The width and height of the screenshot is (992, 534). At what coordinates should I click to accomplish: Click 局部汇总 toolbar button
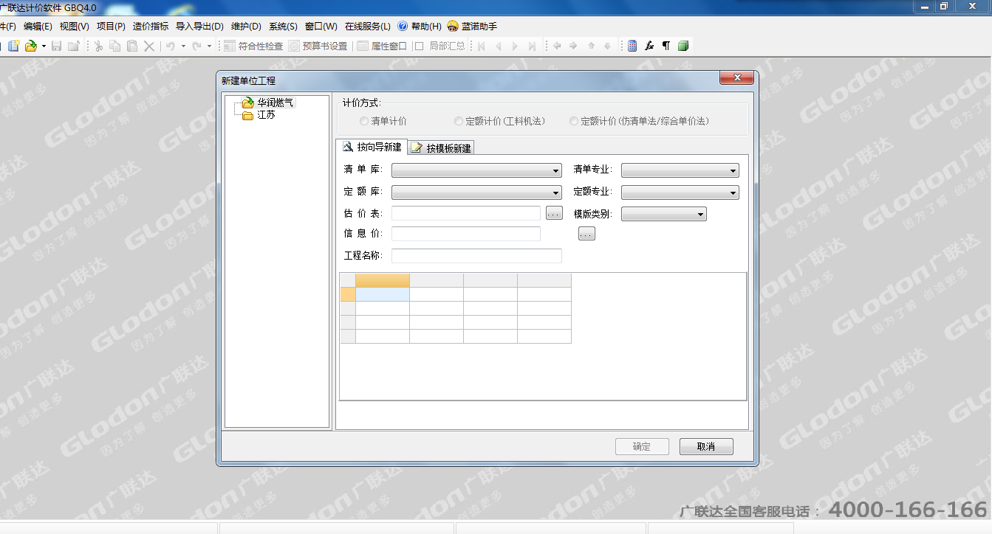[440, 46]
